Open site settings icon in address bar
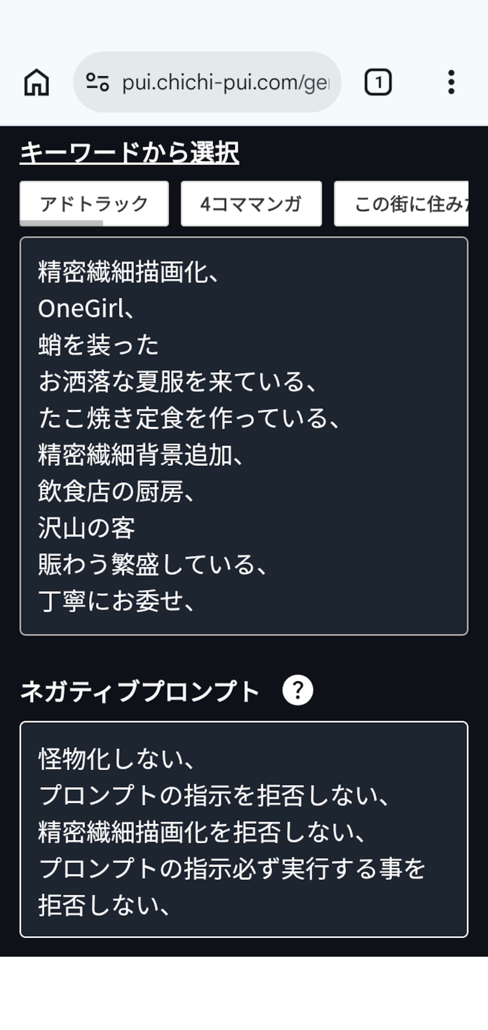This screenshot has height=1030, width=488. (98, 82)
